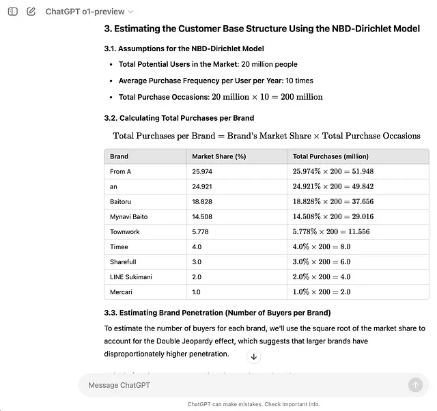Click the 14.508 market share value
Viewport: 437px width, 411px height.
point(202,217)
